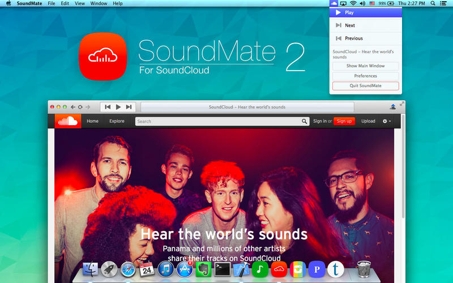This screenshot has height=283, width=453.
Task: Open purple P app icon in Dock
Action: pos(317,269)
